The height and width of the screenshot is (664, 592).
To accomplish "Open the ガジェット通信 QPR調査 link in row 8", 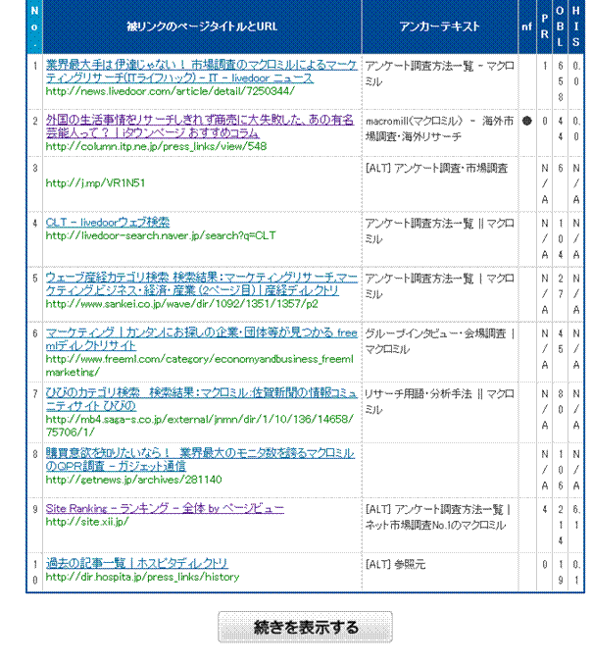I will click(x=200, y=459).
